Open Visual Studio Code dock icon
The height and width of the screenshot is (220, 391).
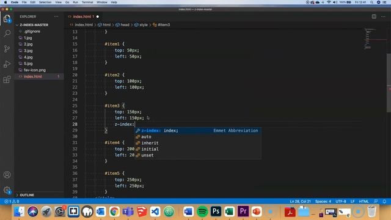pos(155,211)
